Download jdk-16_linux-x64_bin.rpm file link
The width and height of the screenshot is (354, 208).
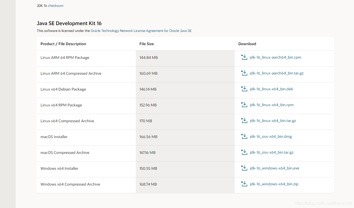point(272,105)
